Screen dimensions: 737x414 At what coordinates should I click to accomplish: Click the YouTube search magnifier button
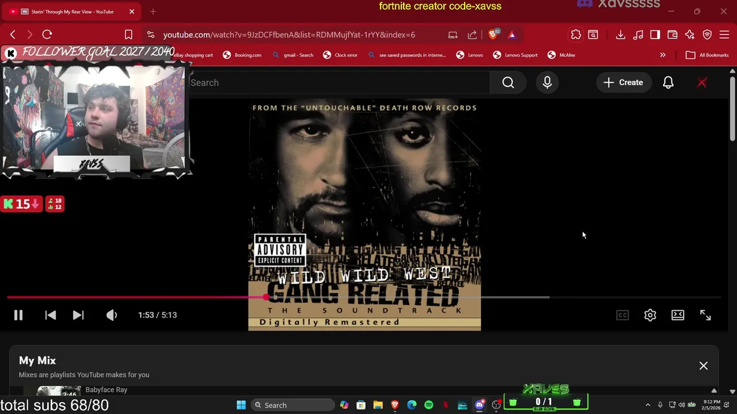coord(508,83)
